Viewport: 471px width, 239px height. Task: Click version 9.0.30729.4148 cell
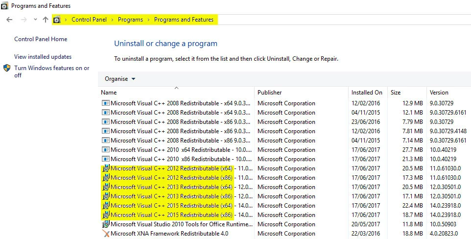point(448,131)
